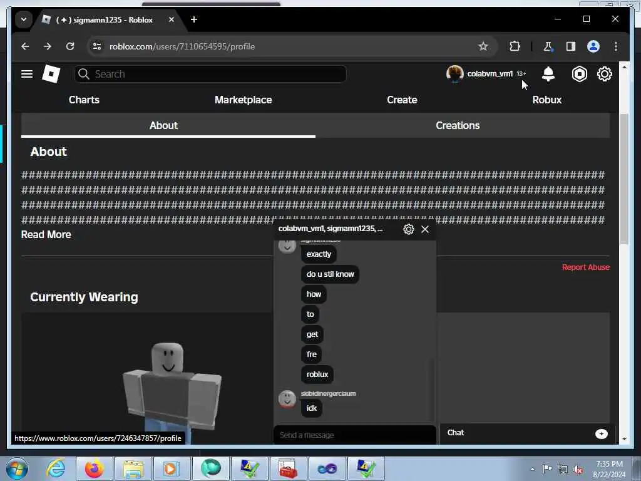Go to the Create page
Viewport: 641px width, 481px height.
pyautogui.click(x=402, y=100)
